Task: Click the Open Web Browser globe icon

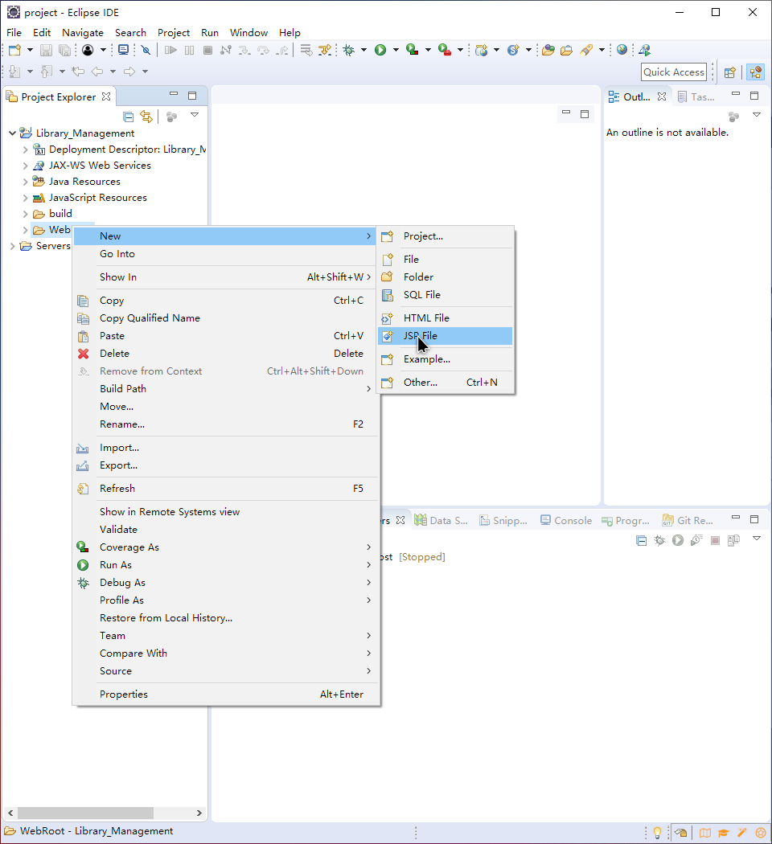Action: (x=622, y=50)
